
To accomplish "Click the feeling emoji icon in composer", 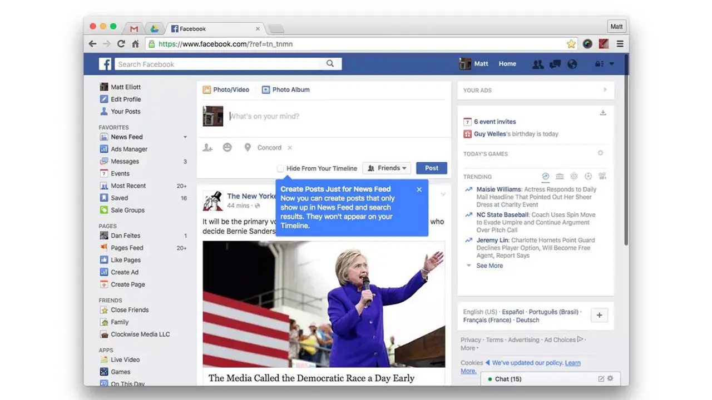I will [228, 148].
